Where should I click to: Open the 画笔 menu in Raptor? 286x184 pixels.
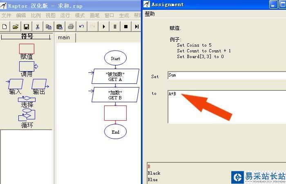[94, 16]
